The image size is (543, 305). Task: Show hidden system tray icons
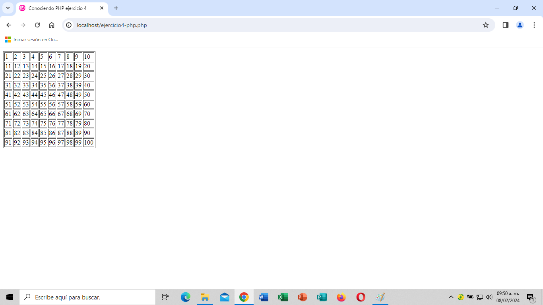pyautogui.click(x=451, y=297)
